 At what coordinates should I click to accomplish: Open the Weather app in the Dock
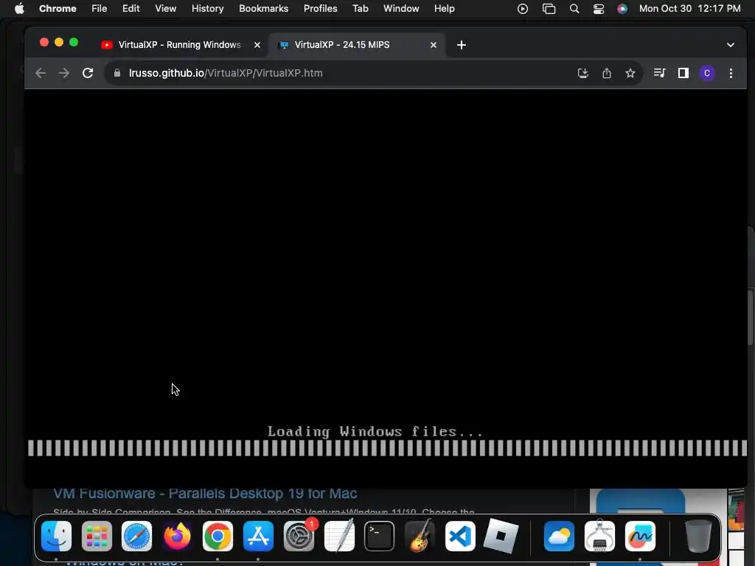[x=559, y=536]
